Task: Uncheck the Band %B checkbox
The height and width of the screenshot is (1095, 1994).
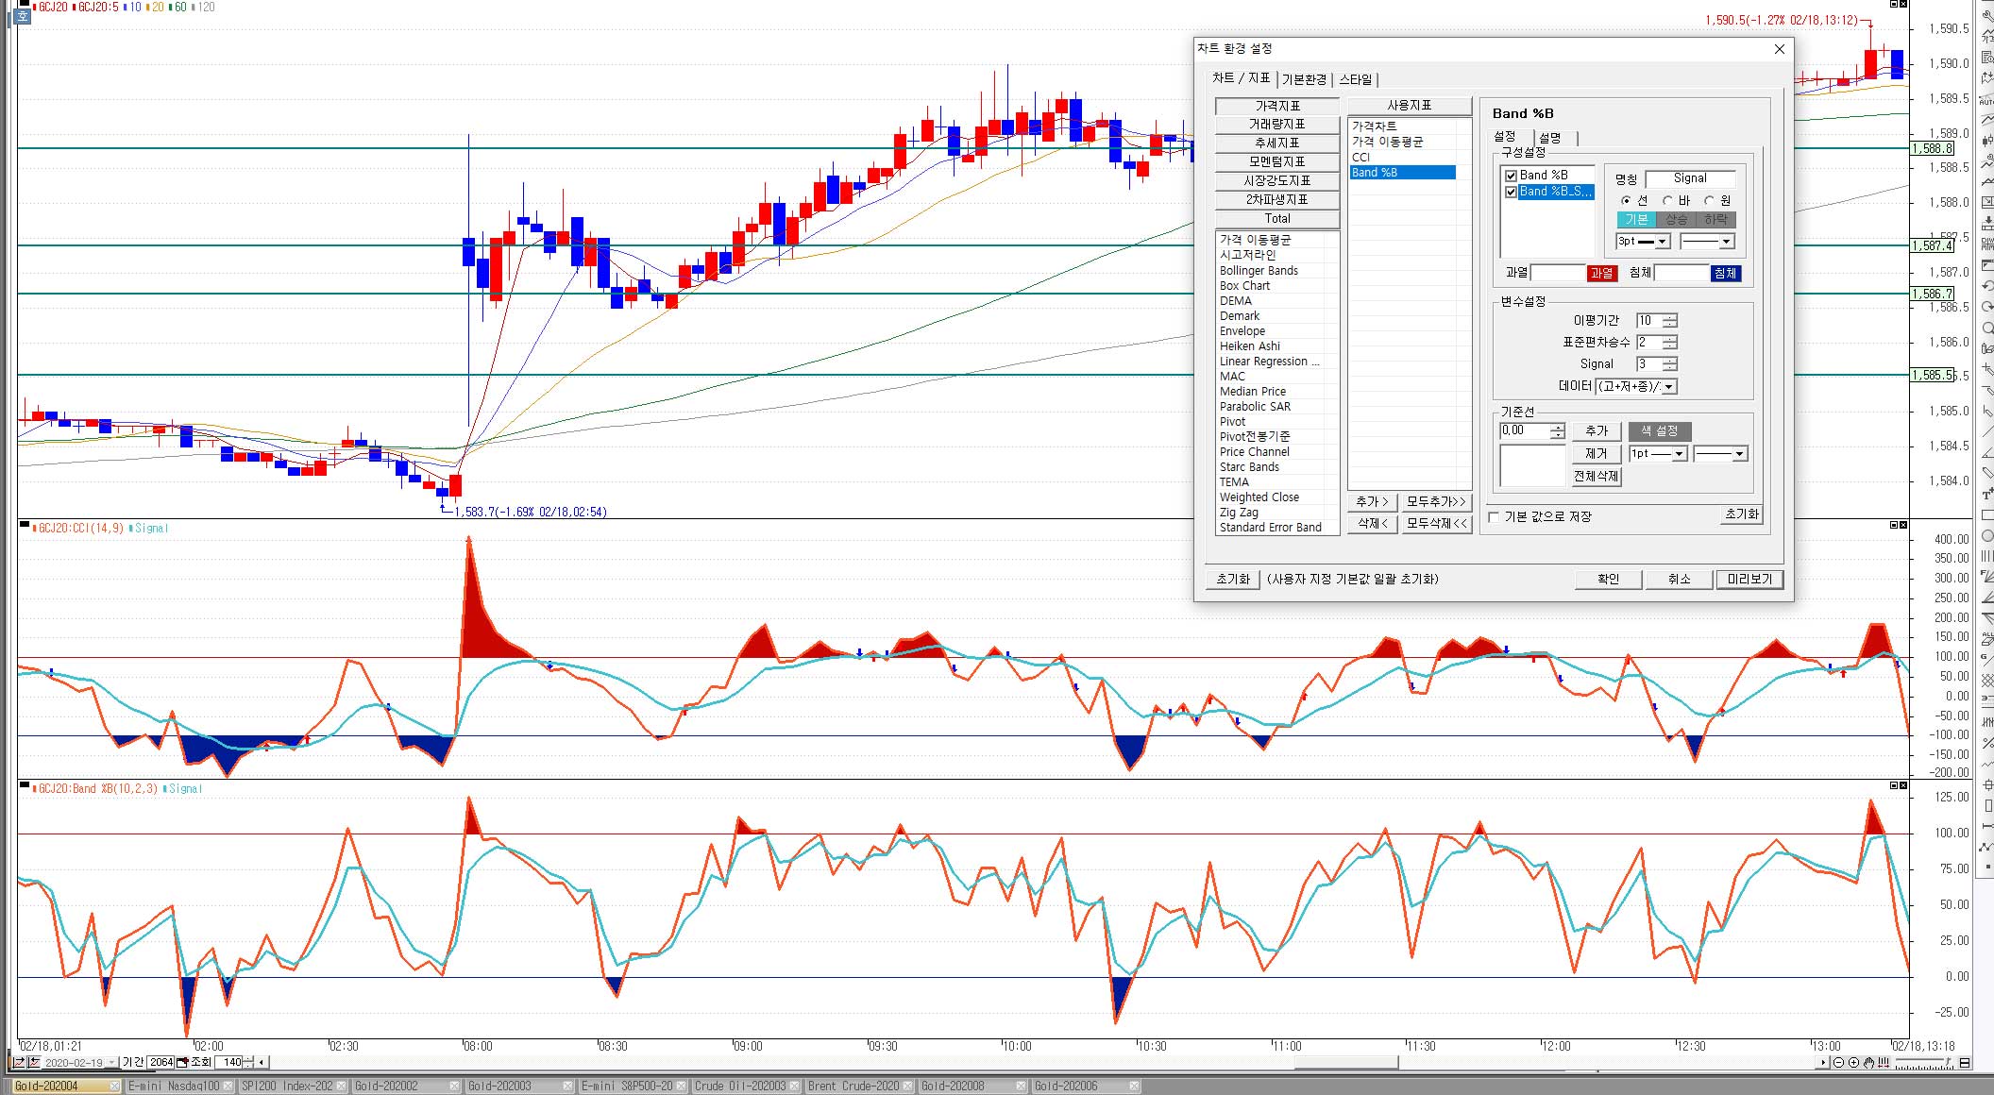Action: pos(1511,176)
